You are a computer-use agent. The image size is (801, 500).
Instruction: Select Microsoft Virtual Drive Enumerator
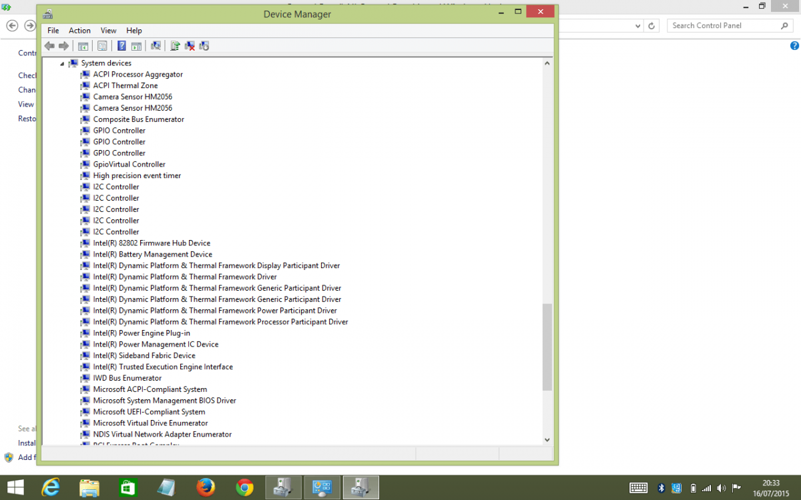coord(150,424)
